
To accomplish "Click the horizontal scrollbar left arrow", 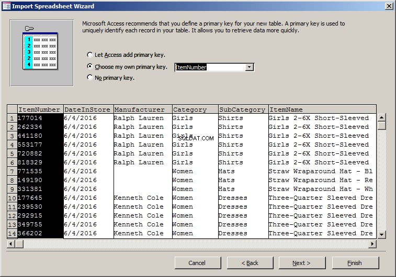I will 11,244.
